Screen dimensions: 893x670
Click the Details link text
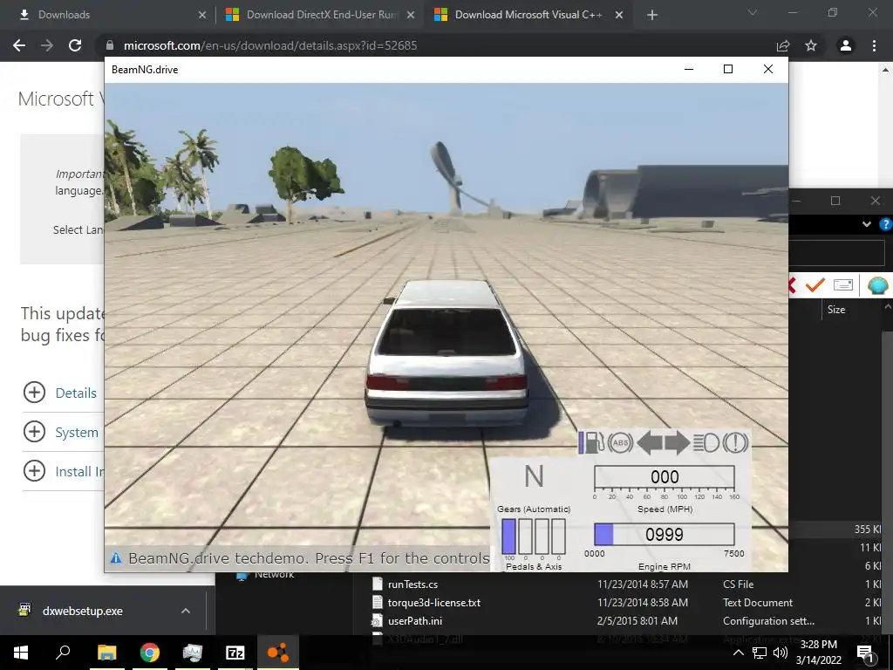[76, 393]
